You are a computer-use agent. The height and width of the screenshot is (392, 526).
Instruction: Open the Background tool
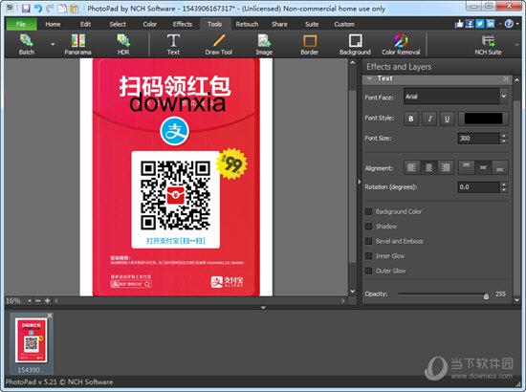[x=355, y=45]
